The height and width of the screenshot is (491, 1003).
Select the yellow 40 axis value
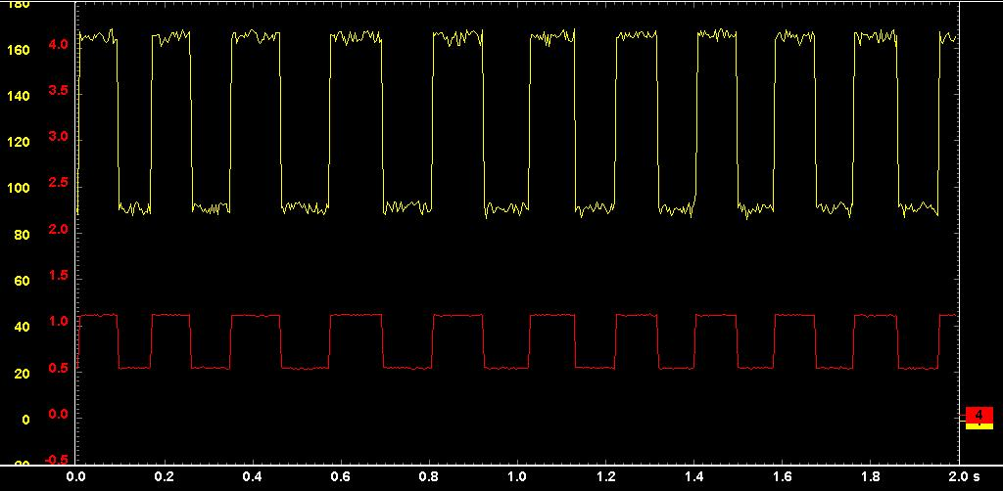pos(23,327)
